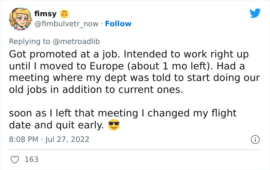Click the sunglasses emoji in the tweet
270x170 pixels.
[114, 125]
